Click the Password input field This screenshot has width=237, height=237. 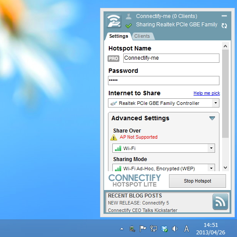tap(164, 81)
